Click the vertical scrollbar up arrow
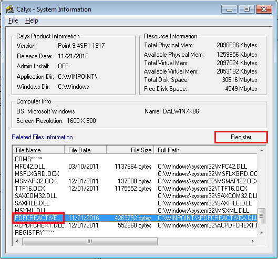Image resolution: width=278 pixels, height=259 pixels. point(262,150)
